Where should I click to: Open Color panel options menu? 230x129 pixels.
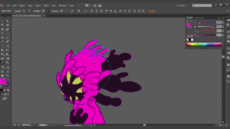click(223, 18)
